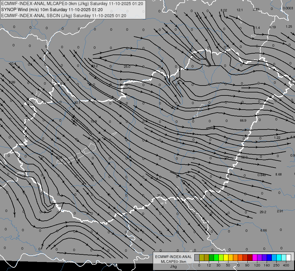Select the SYNOP Wind 10m header line
Screen dimensions: 295x271
(x=52, y=10)
